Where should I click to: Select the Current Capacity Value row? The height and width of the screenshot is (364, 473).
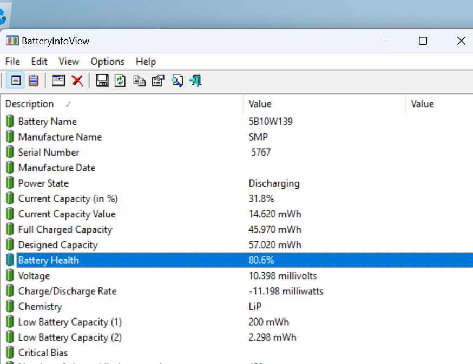(236, 214)
